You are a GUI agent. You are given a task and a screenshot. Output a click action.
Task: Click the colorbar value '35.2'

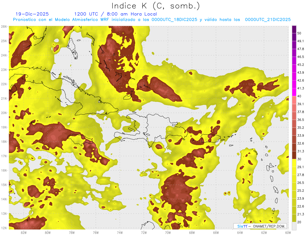coord(300,128)
